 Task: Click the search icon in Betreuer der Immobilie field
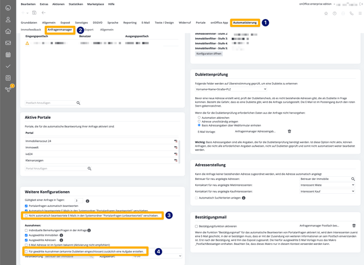[353, 179]
